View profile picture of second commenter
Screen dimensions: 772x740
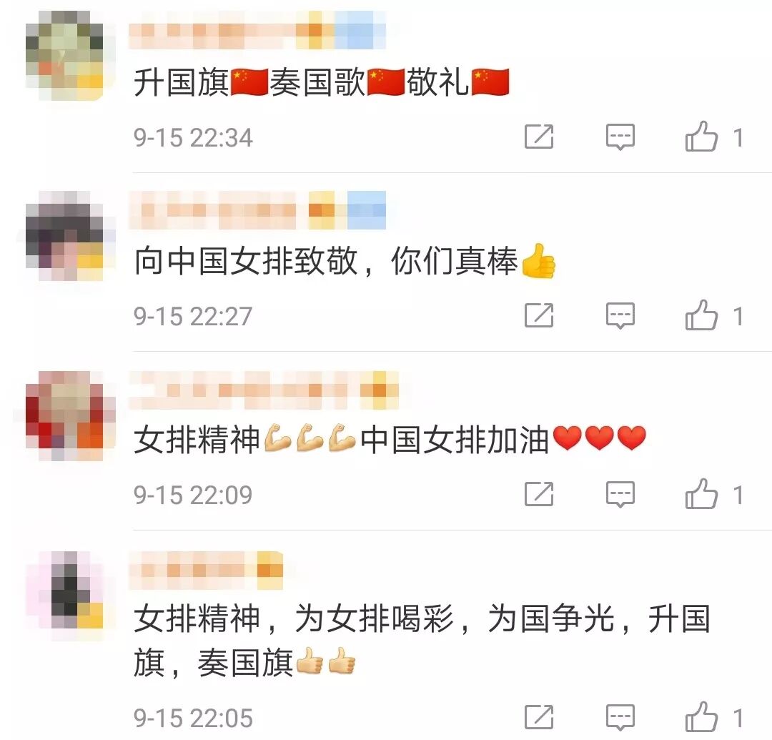point(64,235)
